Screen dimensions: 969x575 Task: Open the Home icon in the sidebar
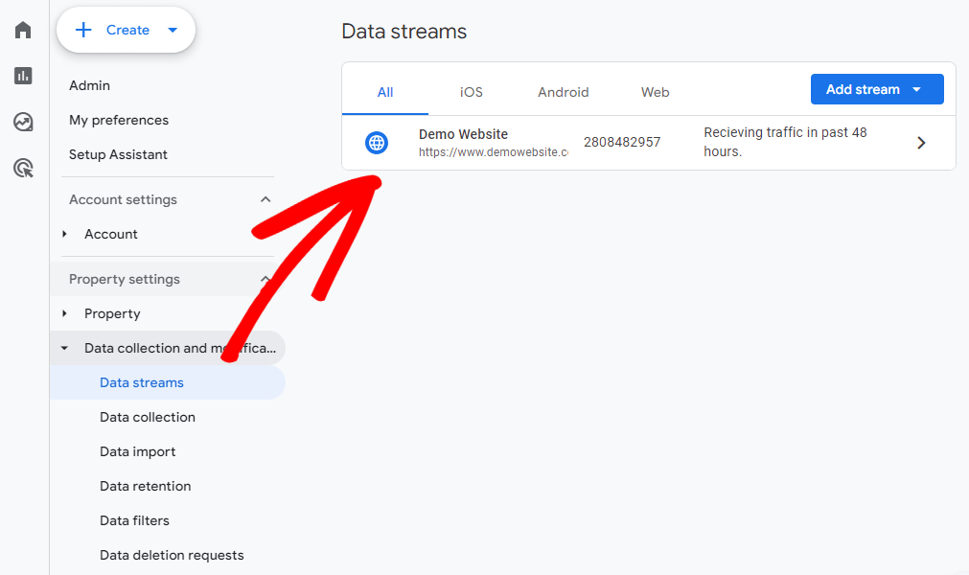point(22,29)
